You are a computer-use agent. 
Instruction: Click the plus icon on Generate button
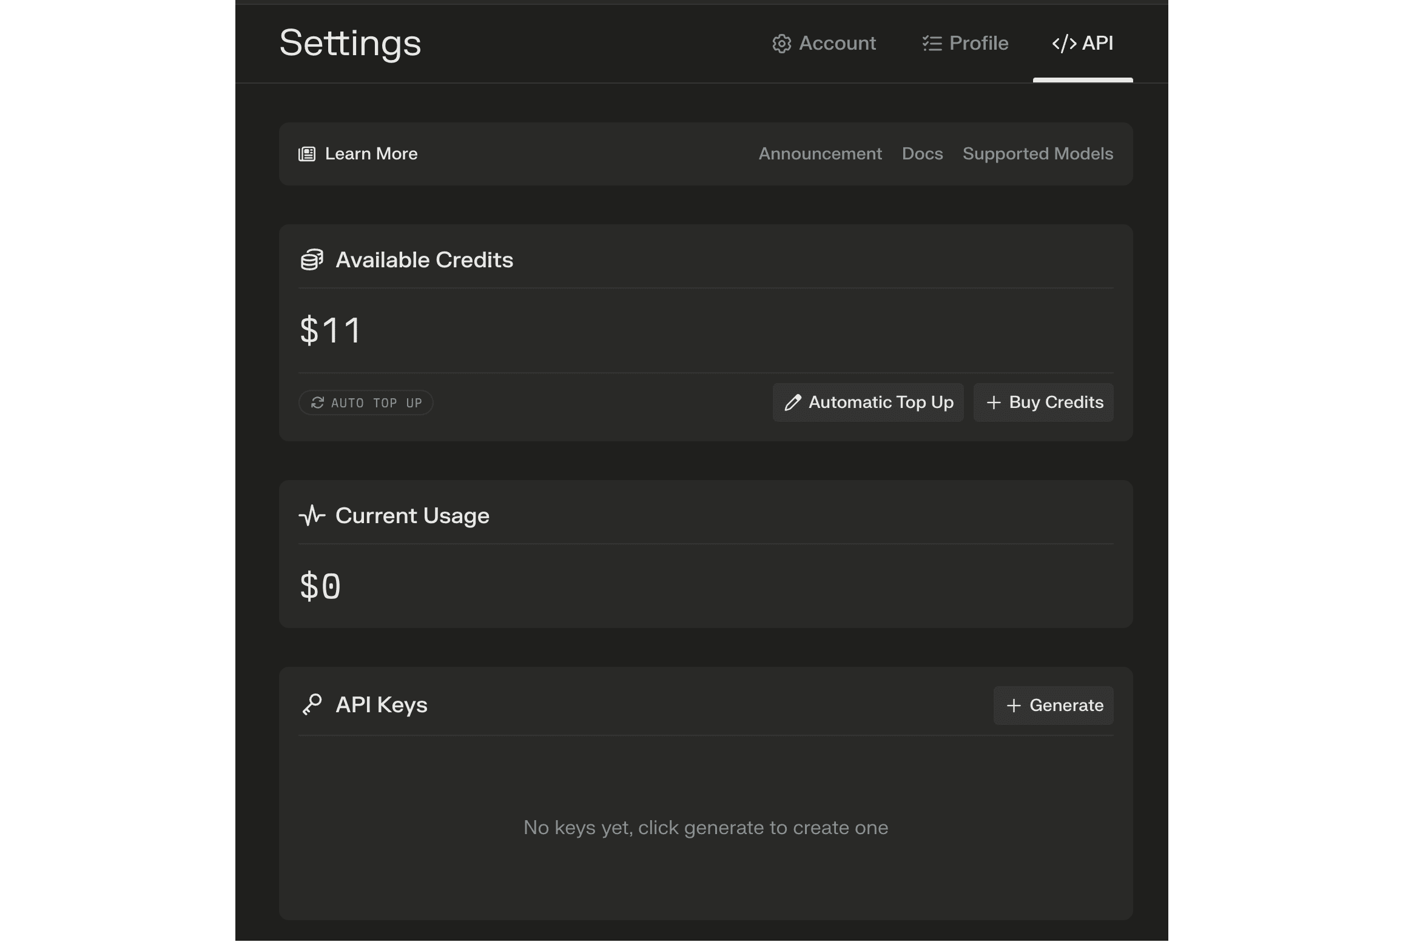point(1013,706)
